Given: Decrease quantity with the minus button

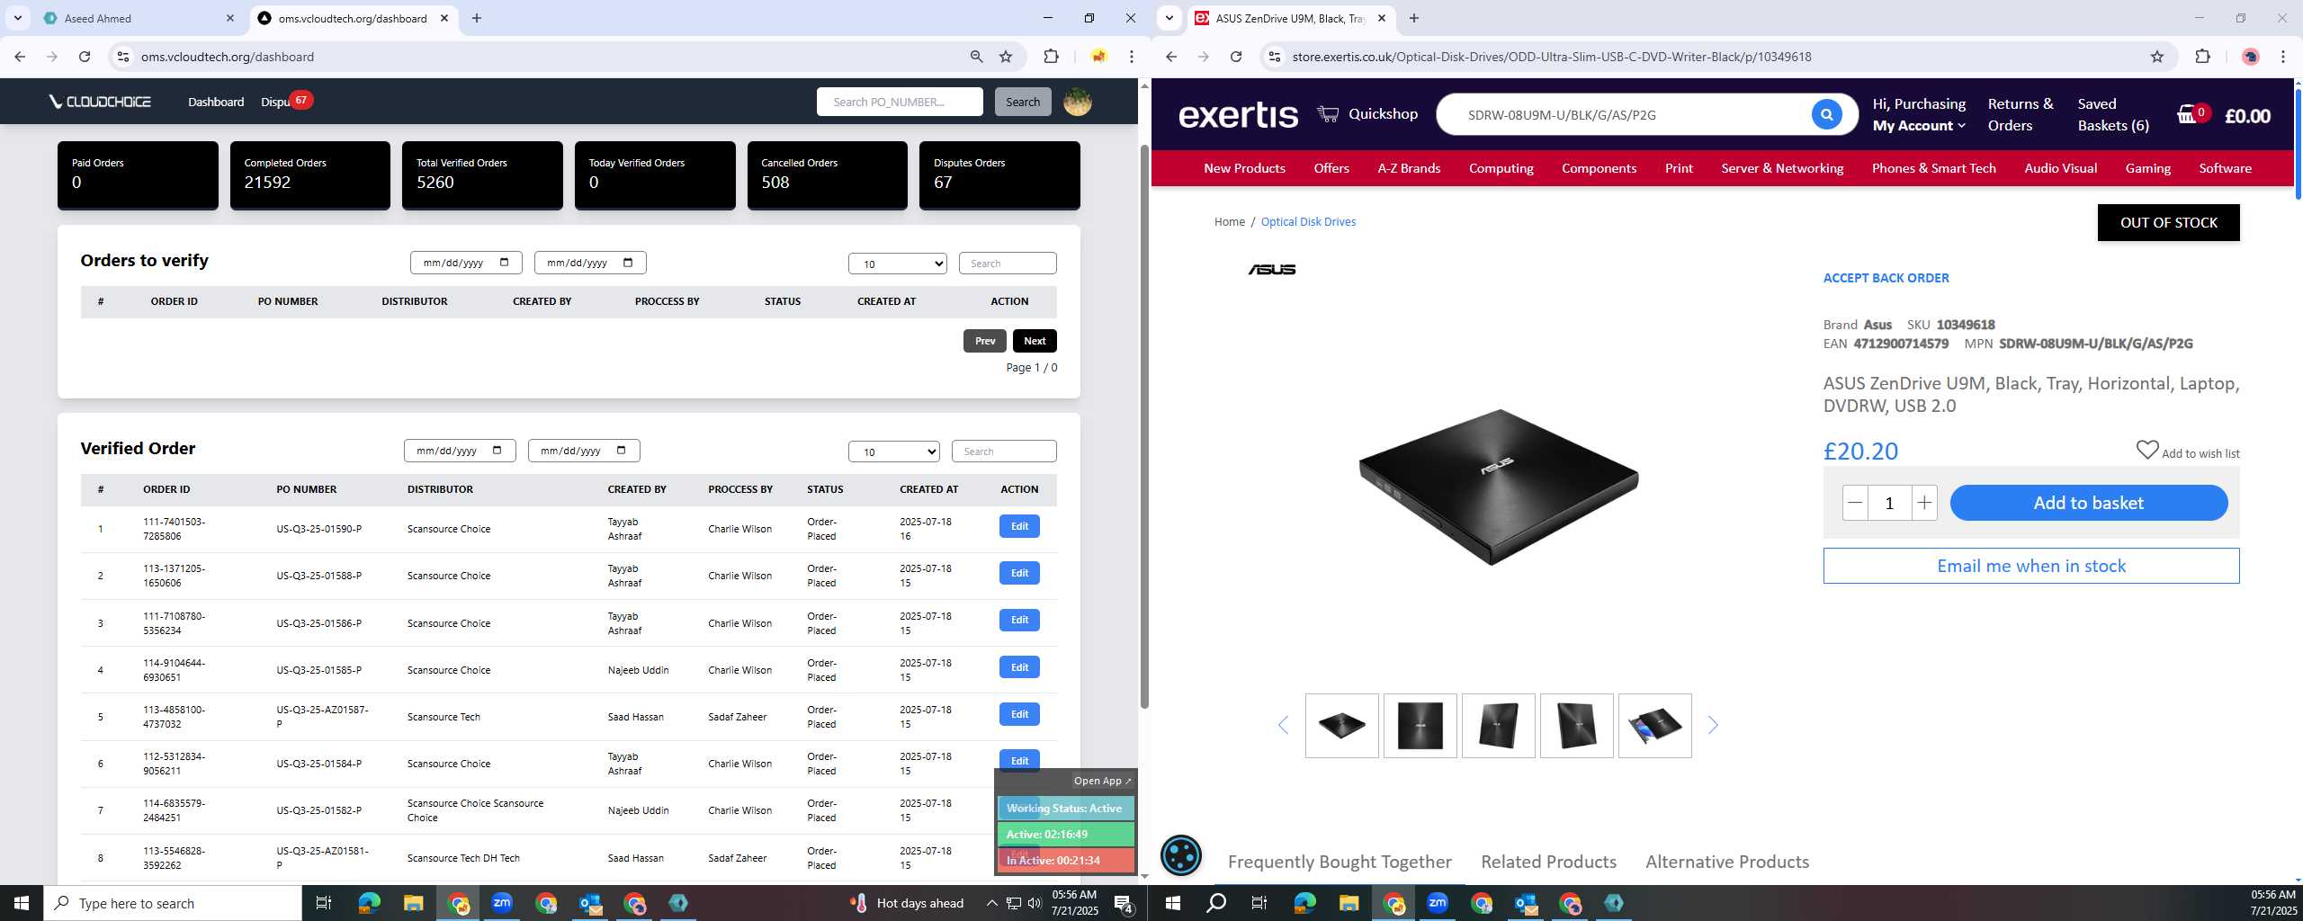Looking at the screenshot, I should pyautogui.click(x=1855, y=503).
